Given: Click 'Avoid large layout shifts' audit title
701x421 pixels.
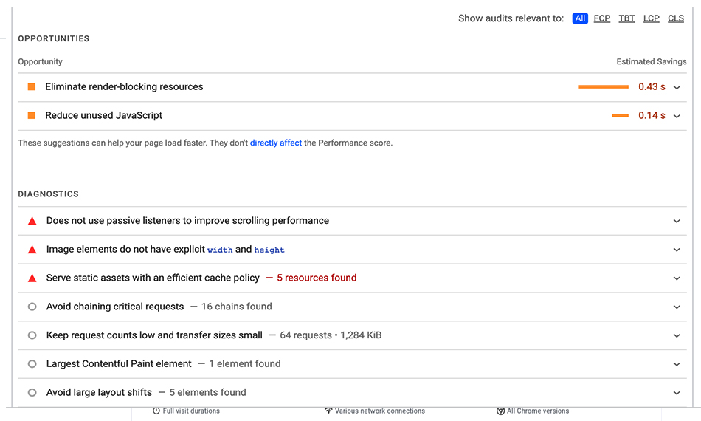Looking at the screenshot, I should pyautogui.click(x=100, y=392).
